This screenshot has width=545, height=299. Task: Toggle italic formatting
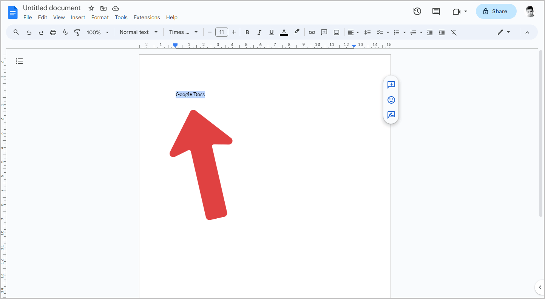(x=259, y=32)
